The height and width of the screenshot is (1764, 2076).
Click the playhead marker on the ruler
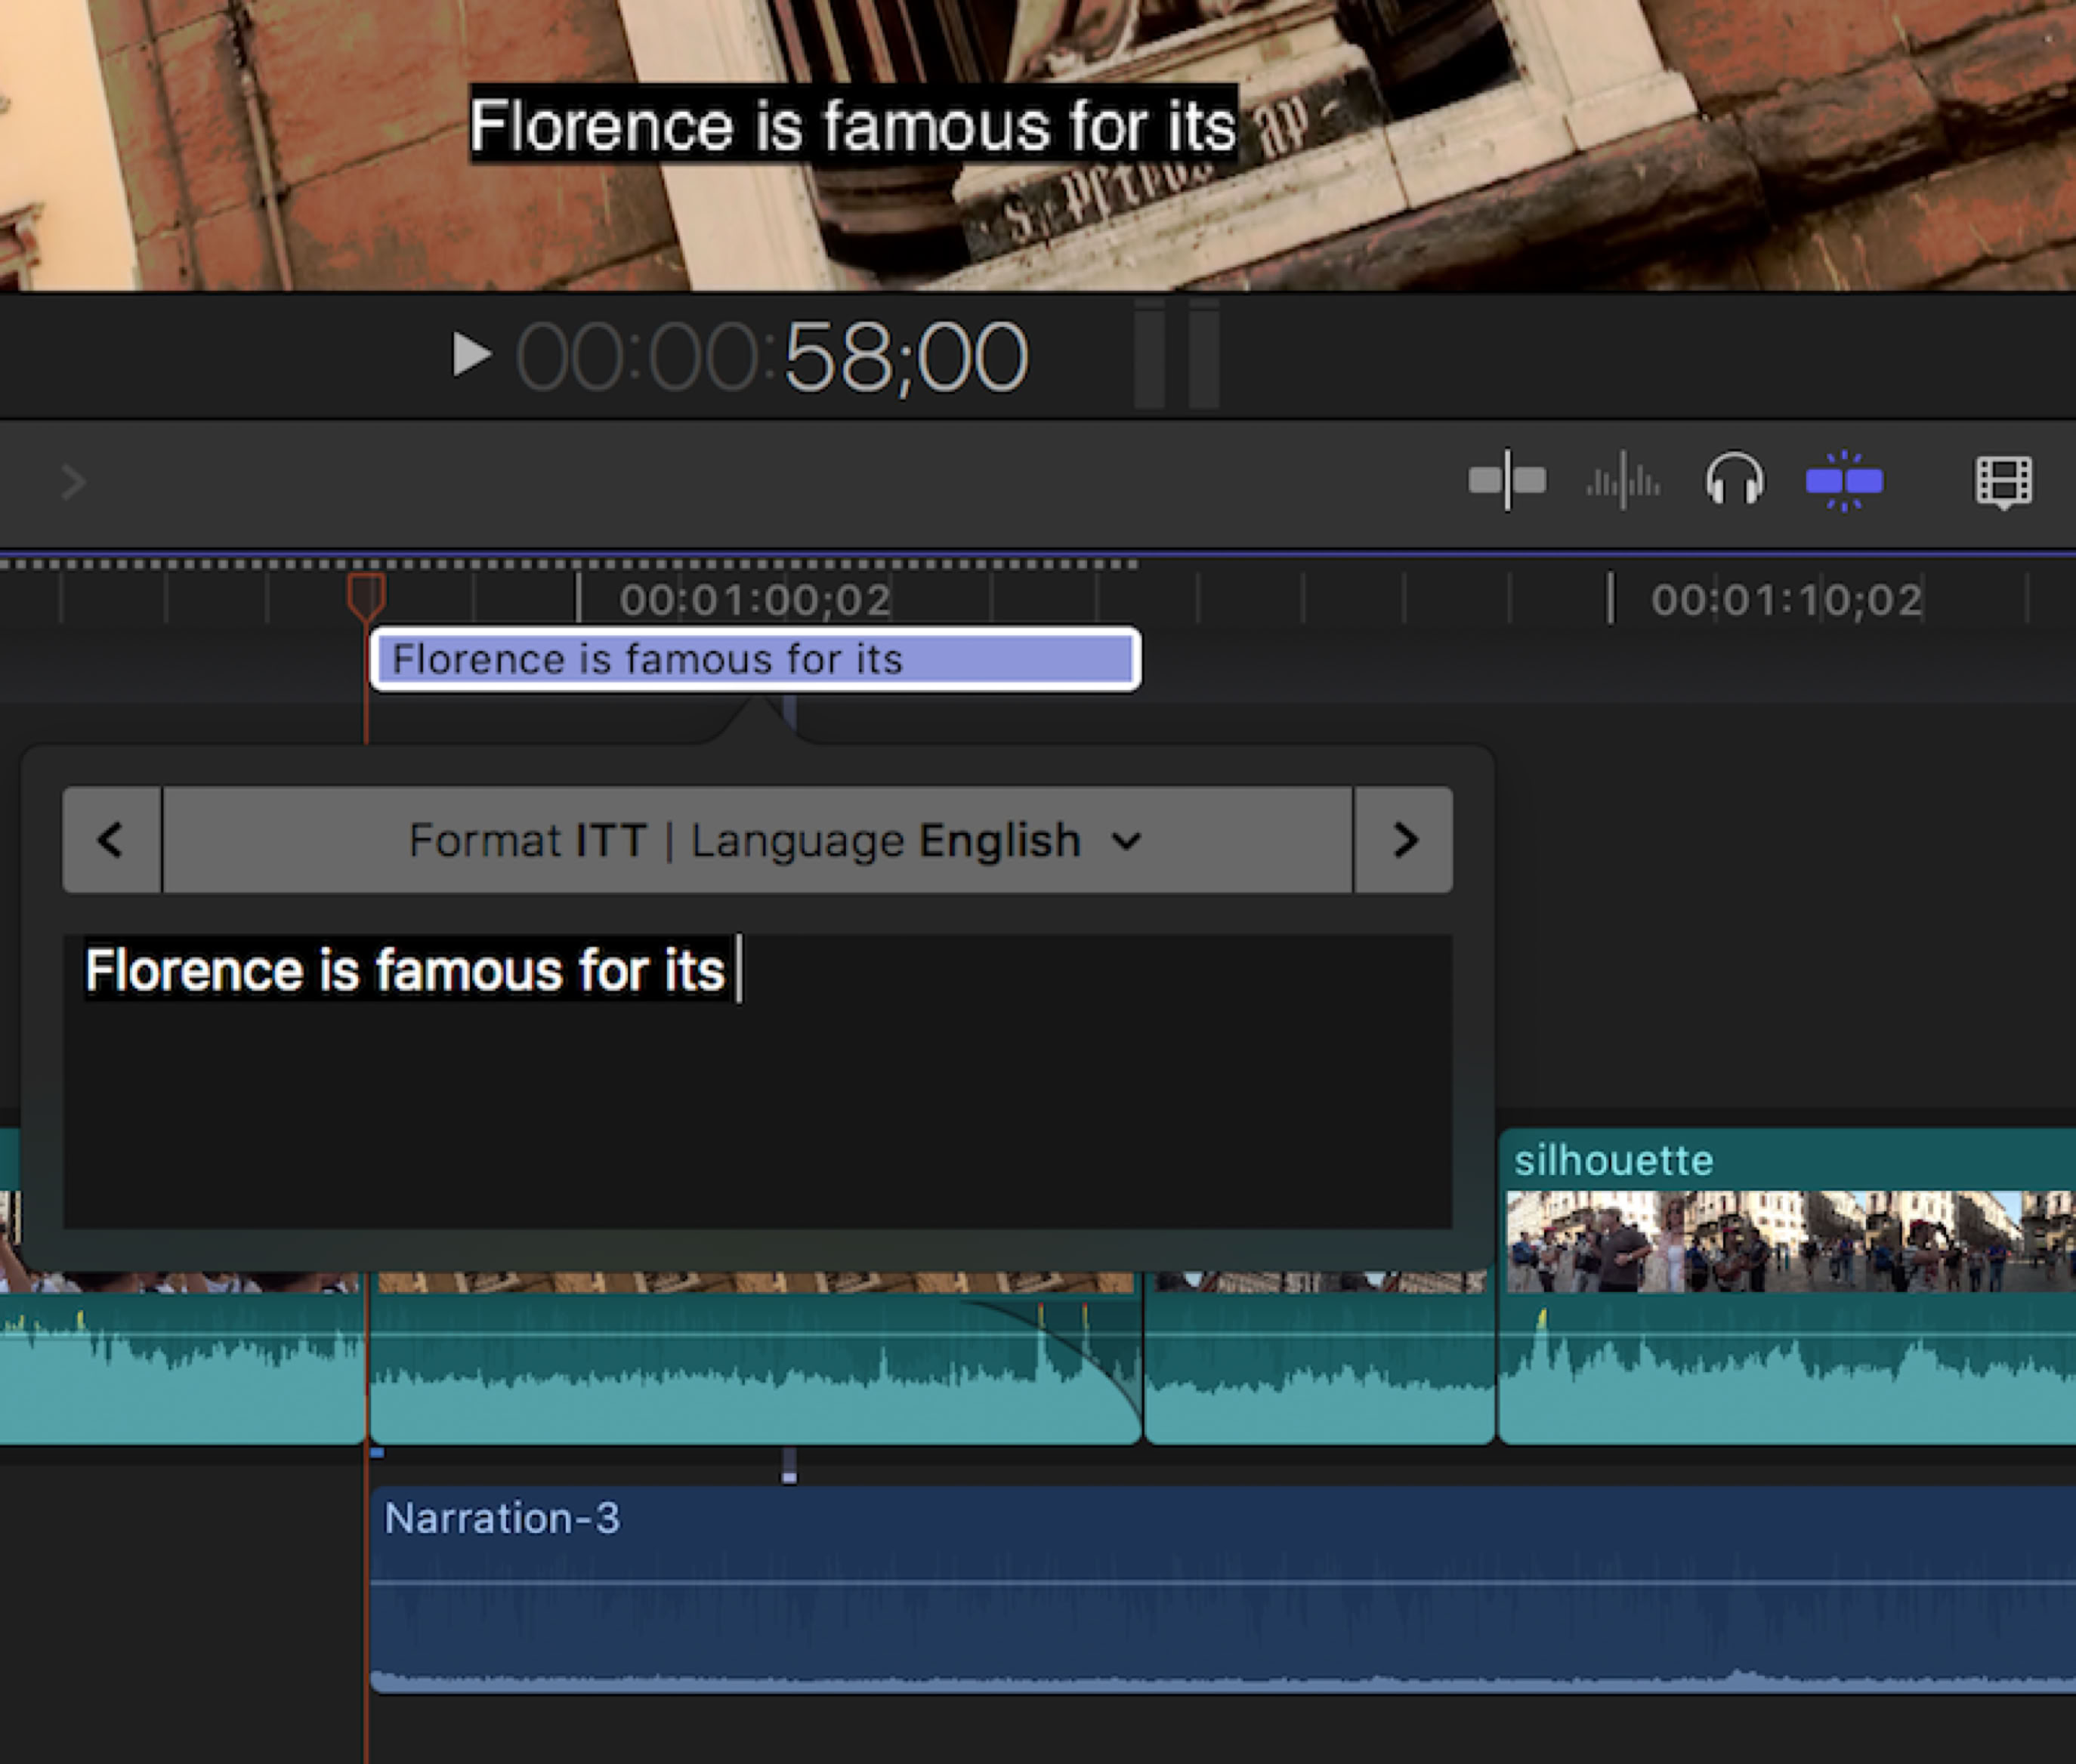click(366, 592)
